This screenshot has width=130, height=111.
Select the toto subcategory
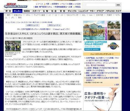91,15
